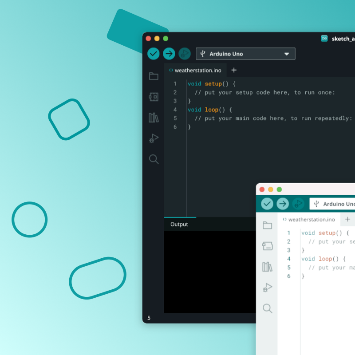
Task: Click status bar number 5 in dark window
Action: pos(149,318)
